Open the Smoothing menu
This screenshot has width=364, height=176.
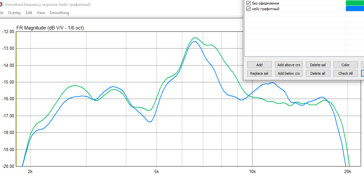pyautogui.click(x=59, y=13)
